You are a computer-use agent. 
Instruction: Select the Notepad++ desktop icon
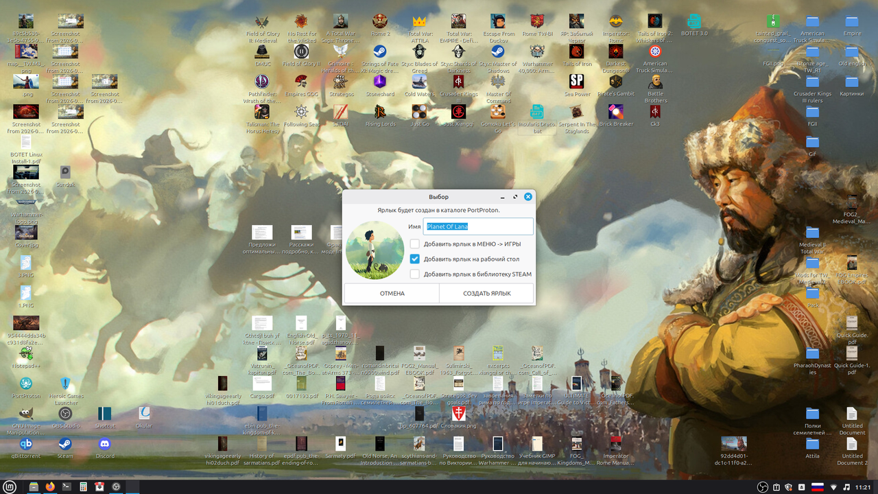26,353
